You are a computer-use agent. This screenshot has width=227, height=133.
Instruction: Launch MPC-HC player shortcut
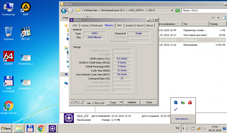[x=26, y=33]
